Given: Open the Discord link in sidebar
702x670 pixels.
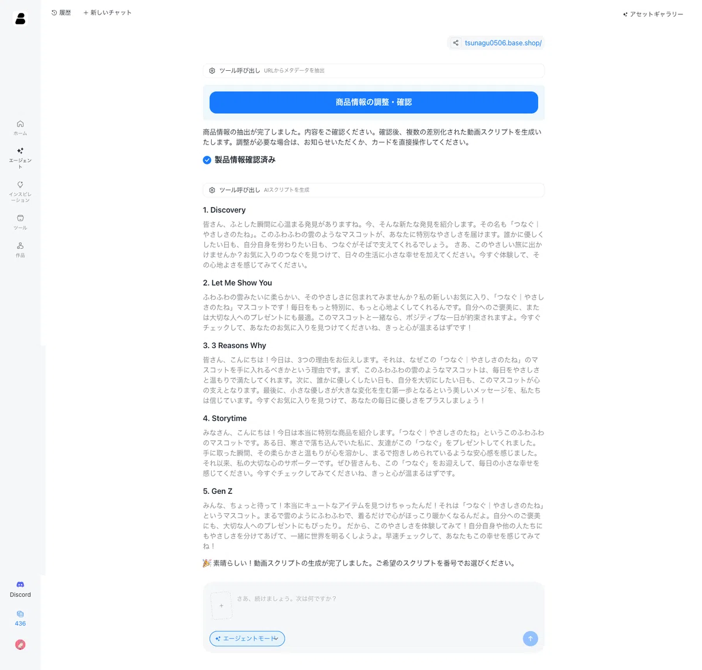Looking at the screenshot, I should click(20, 589).
